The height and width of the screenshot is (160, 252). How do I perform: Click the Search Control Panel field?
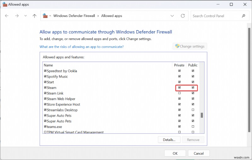click(220, 16)
